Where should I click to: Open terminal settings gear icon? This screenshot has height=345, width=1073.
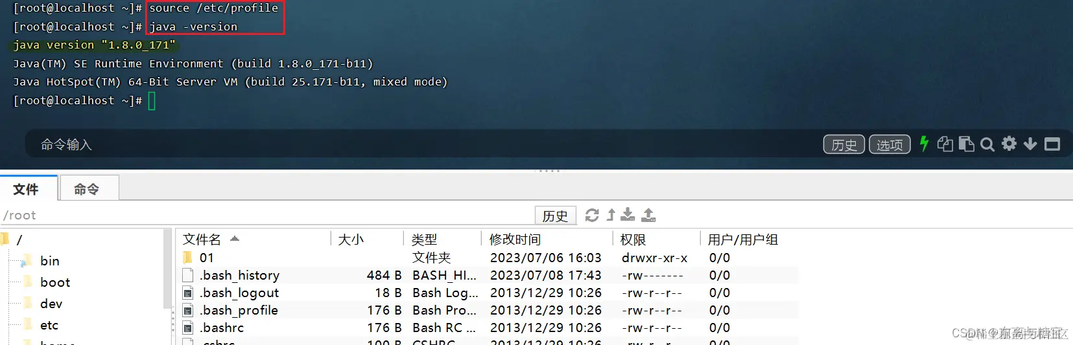tap(1009, 144)
